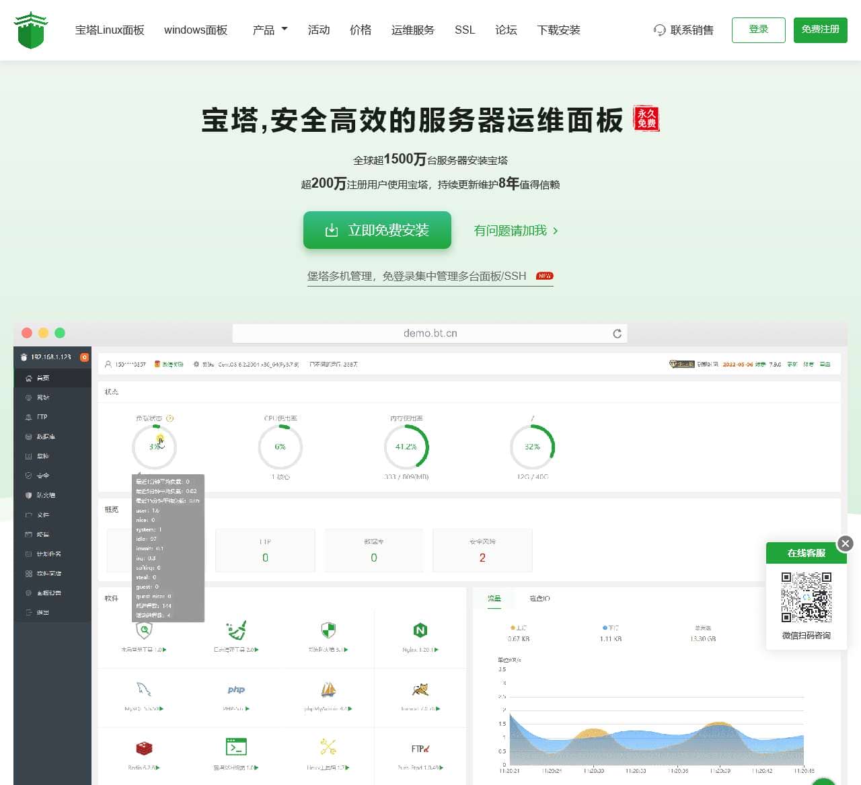Open 软件商店 in the panel sidebar
The width and height of the screenshot is (861, 785).
click(52, 574)
